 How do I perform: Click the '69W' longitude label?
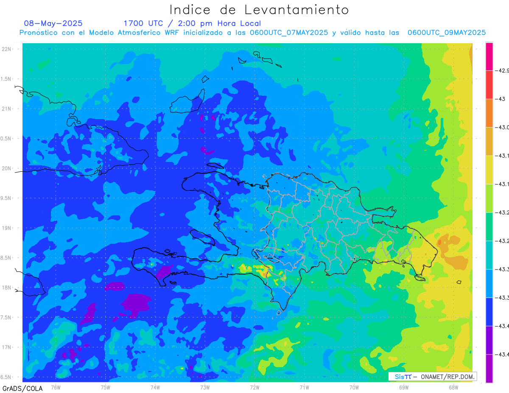click(x=404, y=387)
